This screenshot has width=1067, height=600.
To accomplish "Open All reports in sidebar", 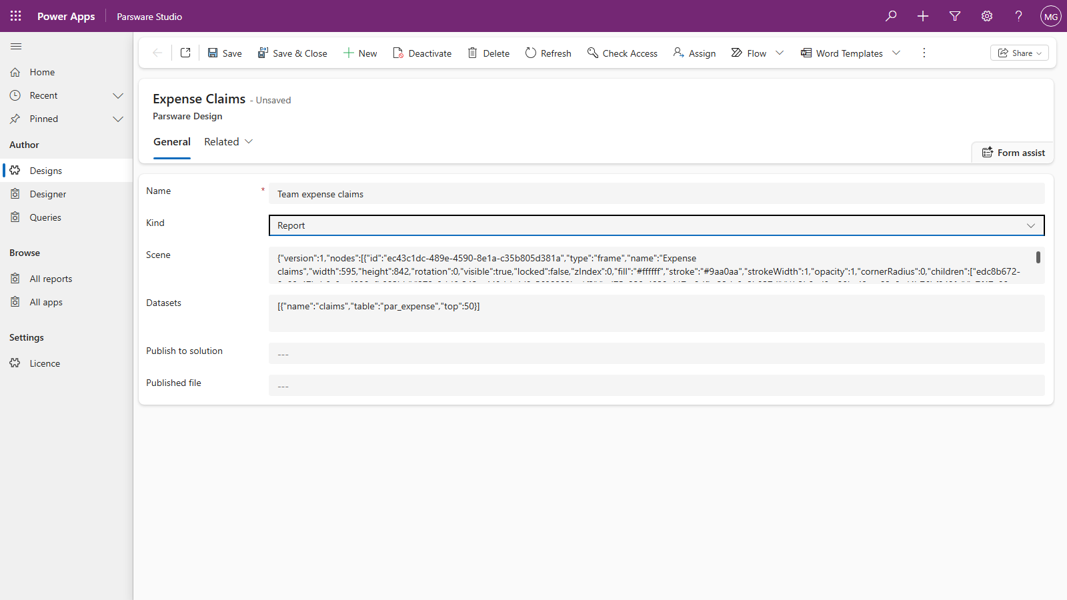I will coord(67,279).
